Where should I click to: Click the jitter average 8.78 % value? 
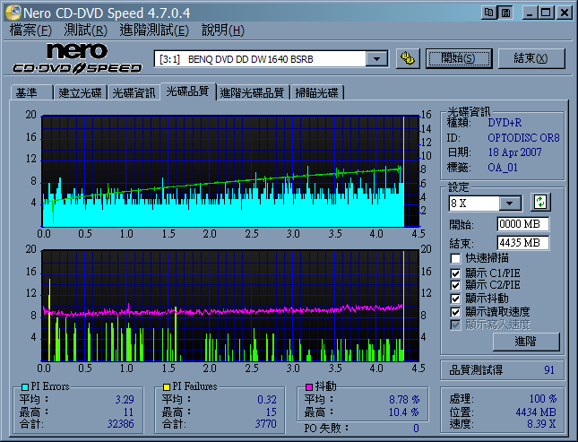(404, 400)
